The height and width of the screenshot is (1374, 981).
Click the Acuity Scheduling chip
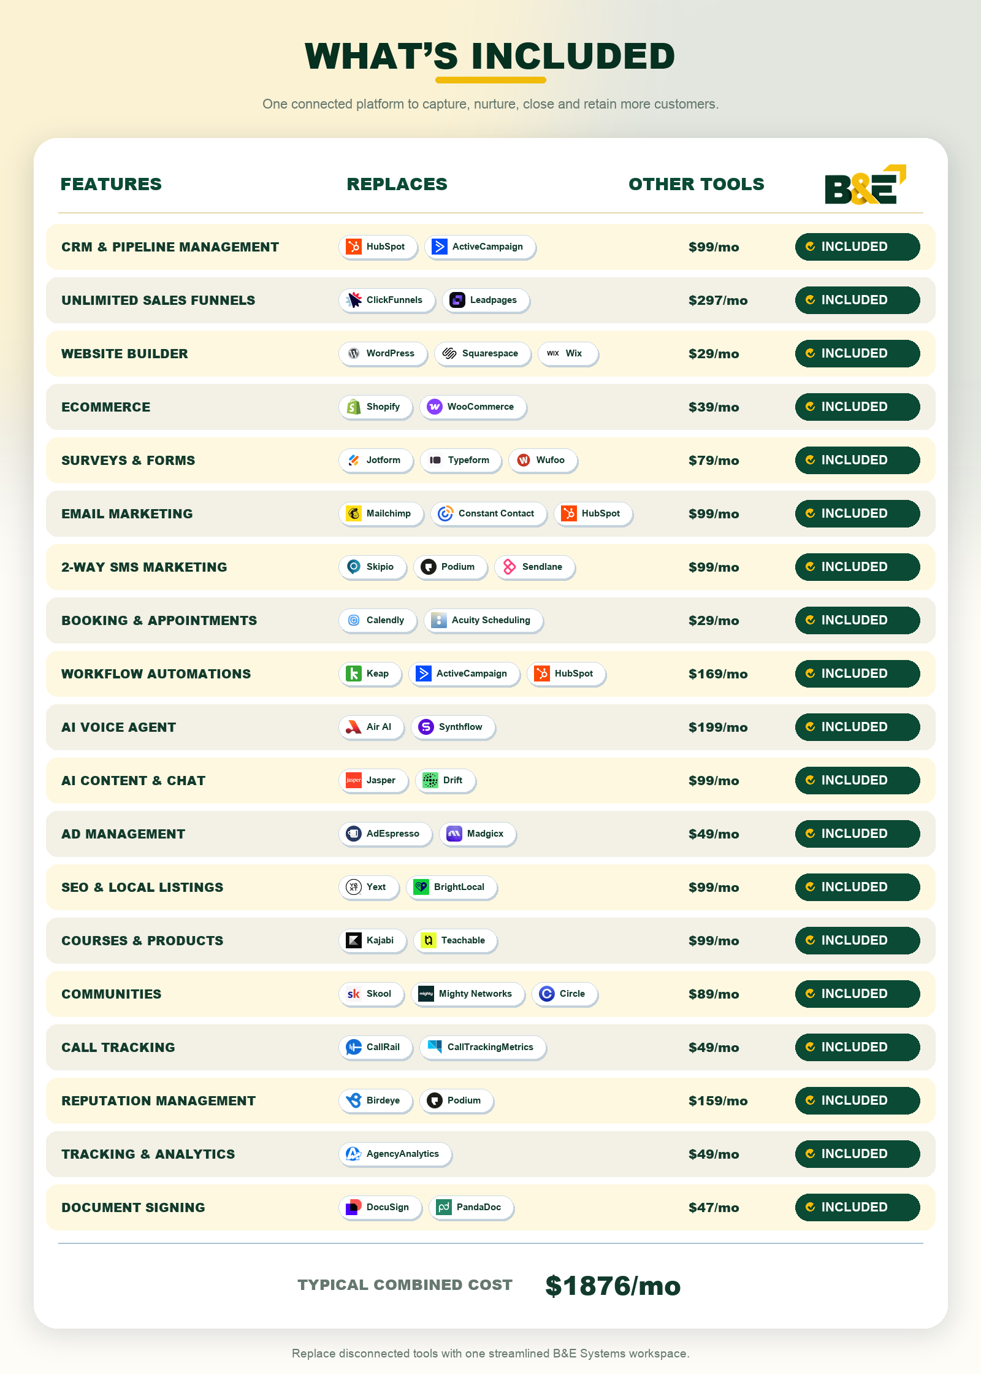coord(483,620)
